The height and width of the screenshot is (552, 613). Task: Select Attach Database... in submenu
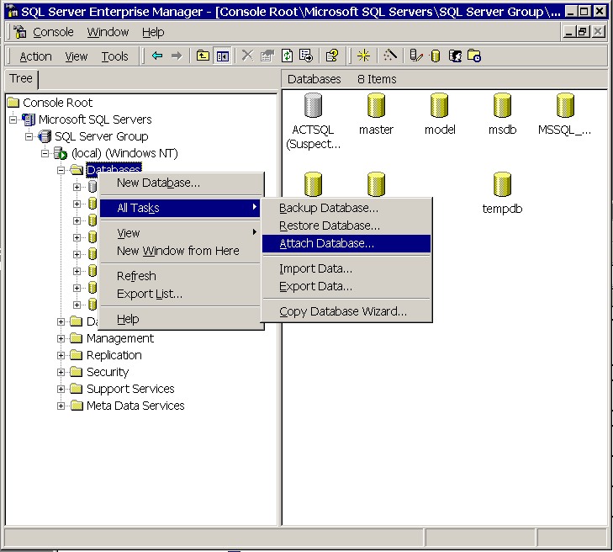[346, 243]
